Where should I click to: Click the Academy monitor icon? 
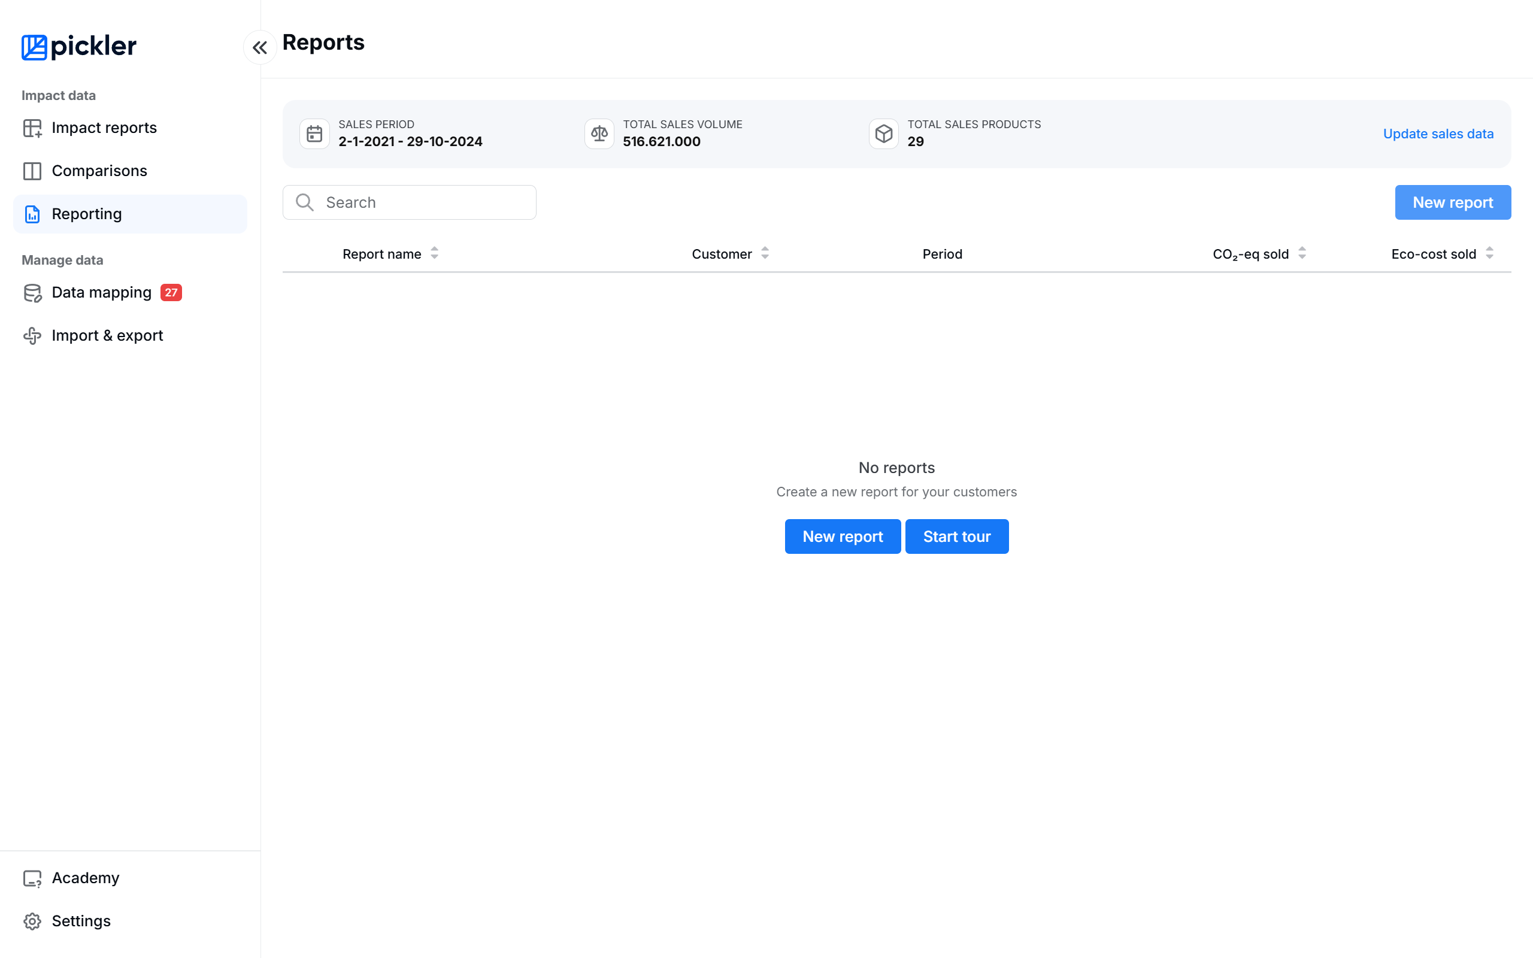tap(32, 878)
